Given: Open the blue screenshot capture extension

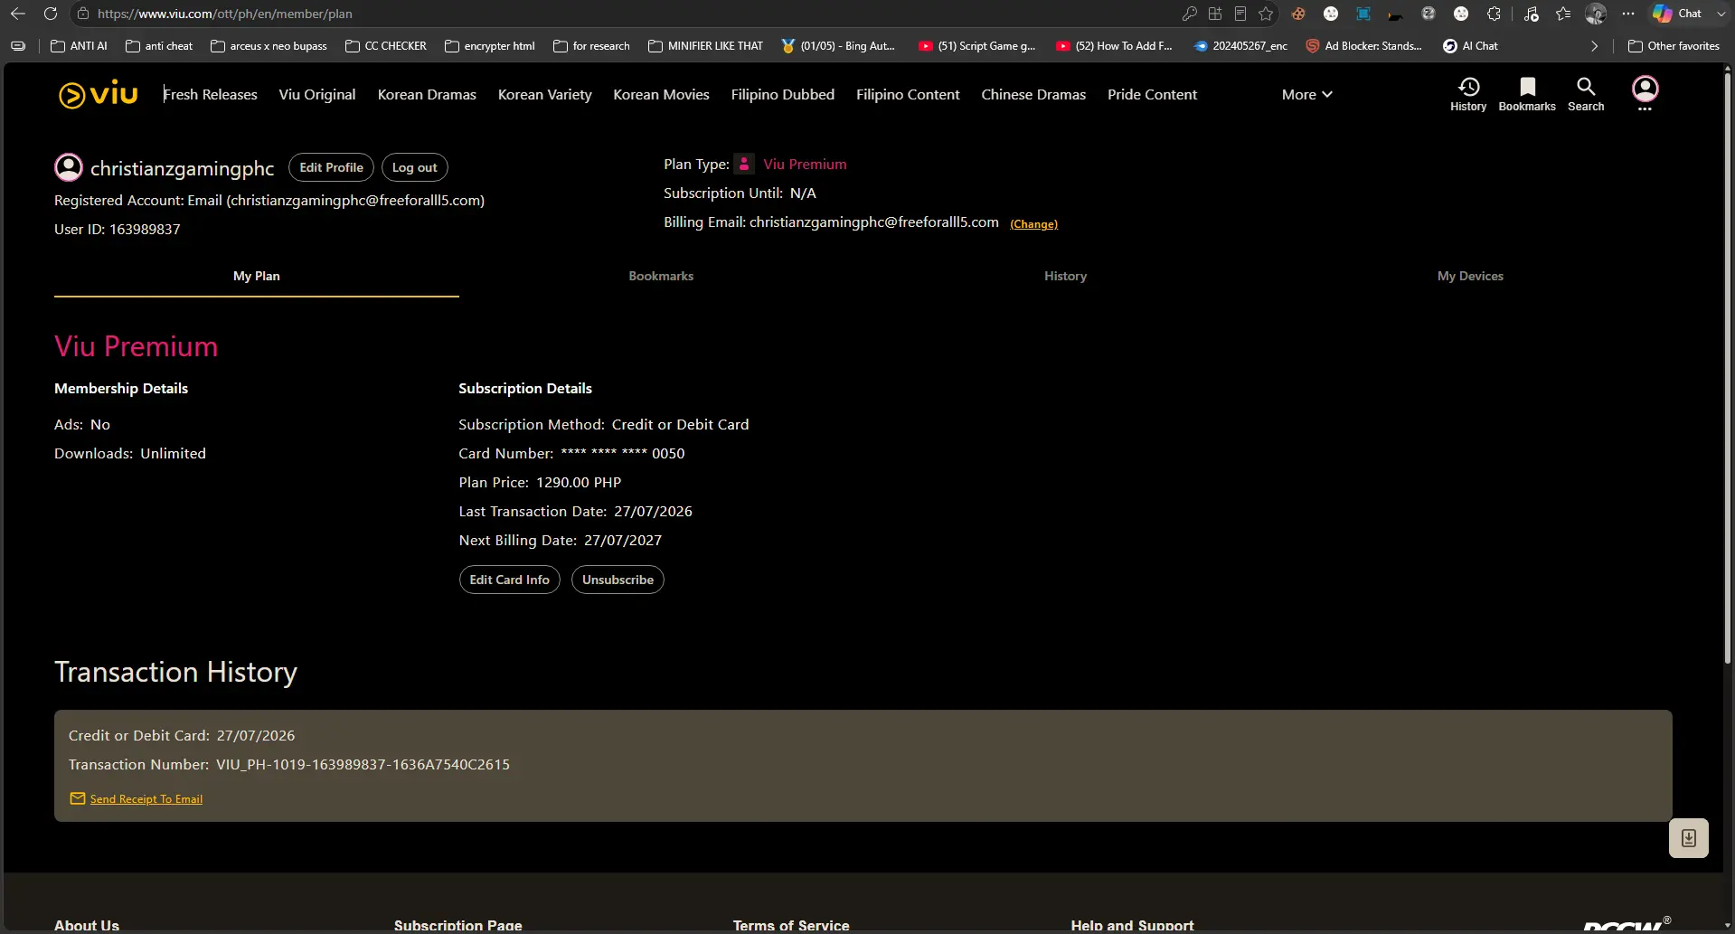Looking at the screenshot, I should 1363,14.
